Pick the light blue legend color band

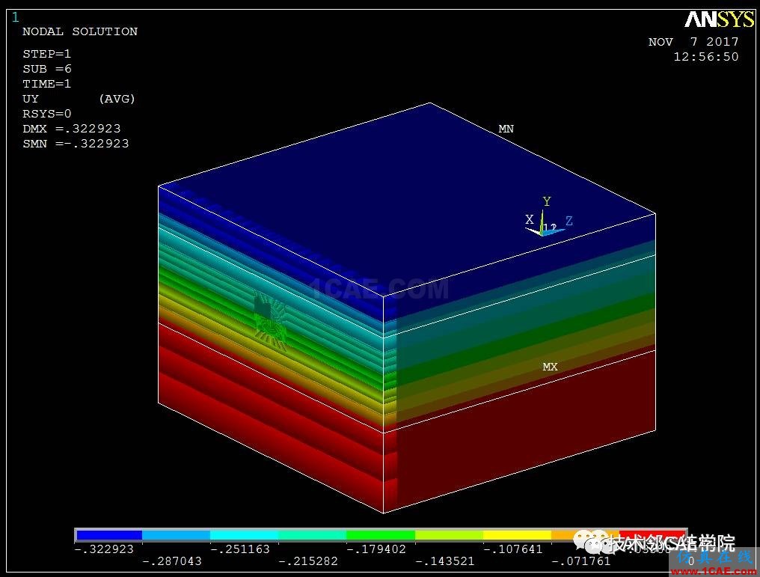click(x=177, y=535)
